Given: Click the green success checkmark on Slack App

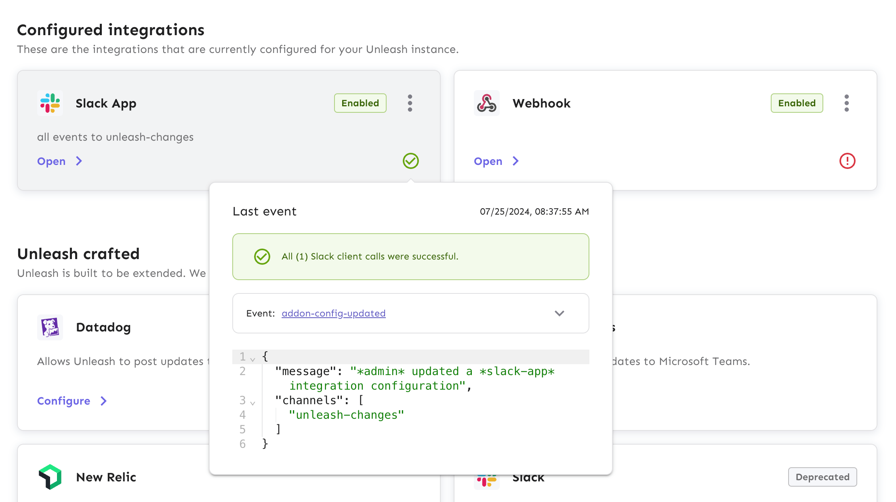Looking at the screenshot, I should click(x=410, y=161).
